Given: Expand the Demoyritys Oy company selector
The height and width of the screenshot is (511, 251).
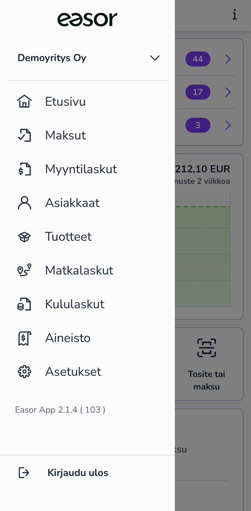Looking at the screenshot, I should coord(154,58).
